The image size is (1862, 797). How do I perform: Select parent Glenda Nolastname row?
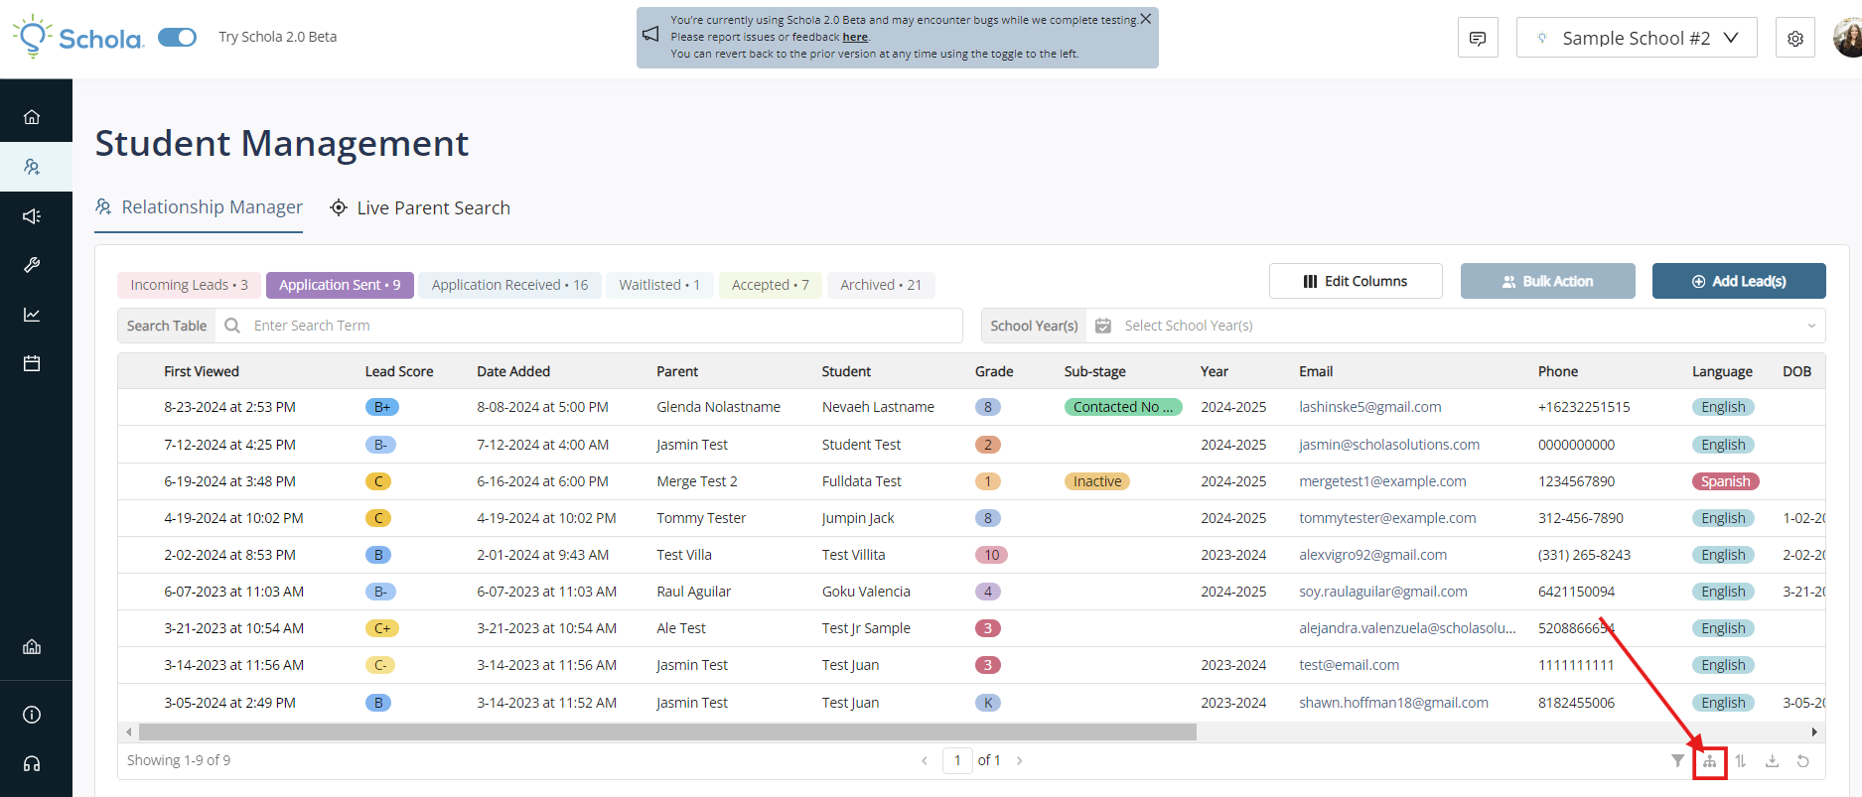718,407
